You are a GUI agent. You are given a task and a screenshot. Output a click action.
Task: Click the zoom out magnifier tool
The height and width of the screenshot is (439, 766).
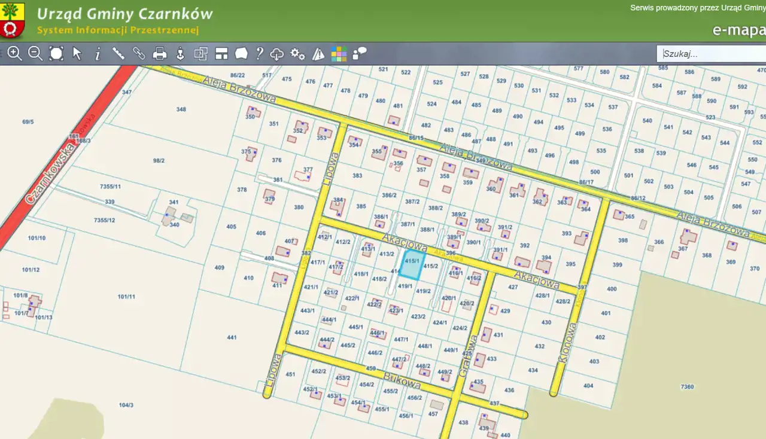pyautogui.click(x=35, y=54)
